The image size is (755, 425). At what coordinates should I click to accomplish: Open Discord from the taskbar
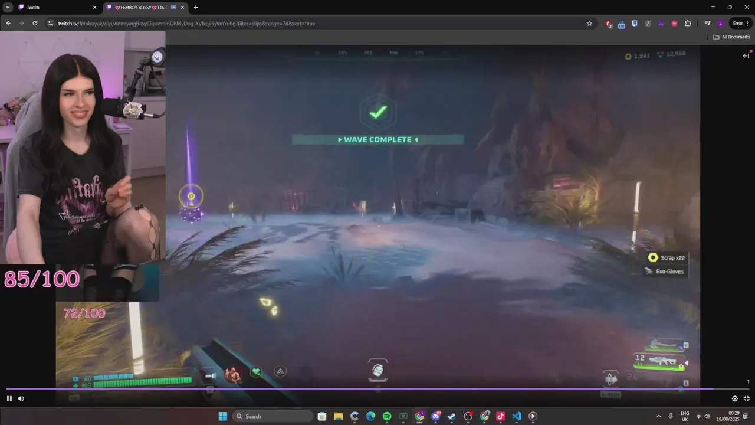[x=436, y=416]
